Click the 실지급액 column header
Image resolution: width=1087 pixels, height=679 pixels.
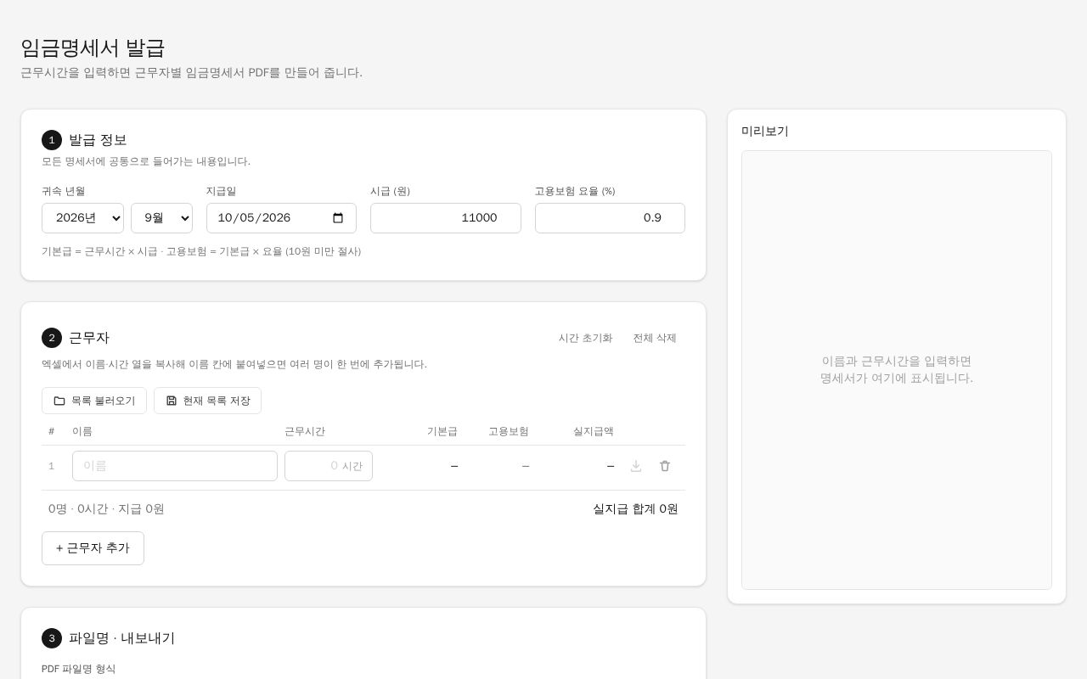594,431
